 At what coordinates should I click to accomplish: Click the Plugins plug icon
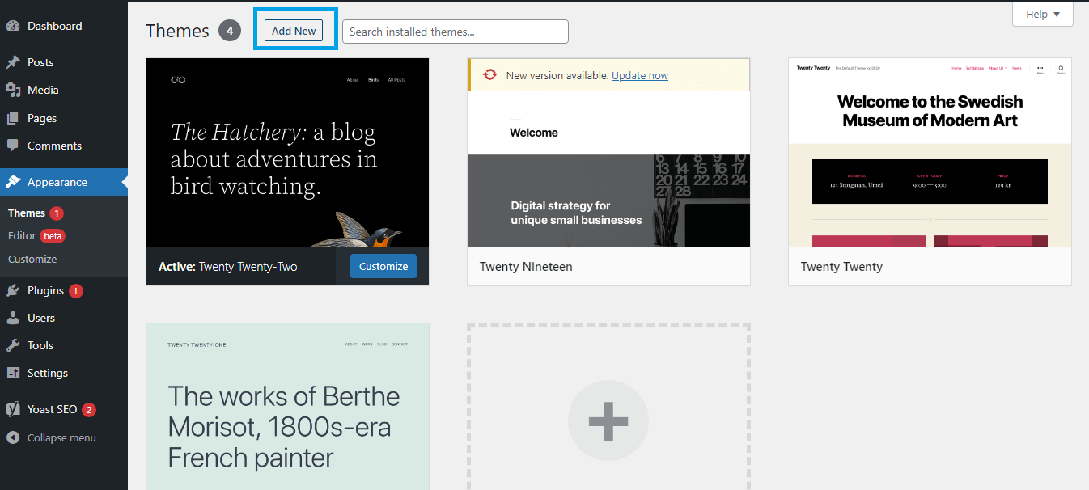(13, 290)
